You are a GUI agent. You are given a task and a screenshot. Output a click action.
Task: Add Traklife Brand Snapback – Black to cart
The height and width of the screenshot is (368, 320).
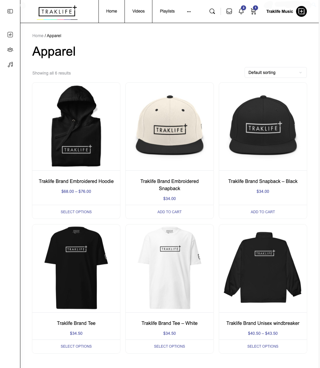click(263, 212)
